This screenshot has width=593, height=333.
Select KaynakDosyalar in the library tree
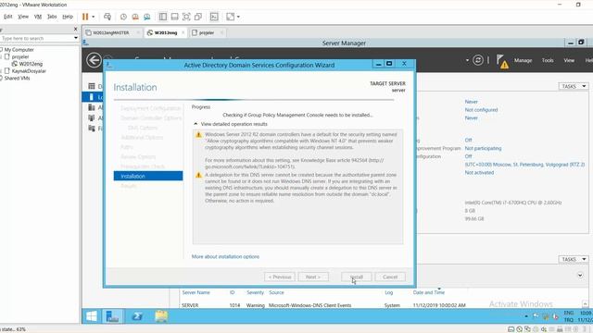pyautogui.click(x=29, y=71)
